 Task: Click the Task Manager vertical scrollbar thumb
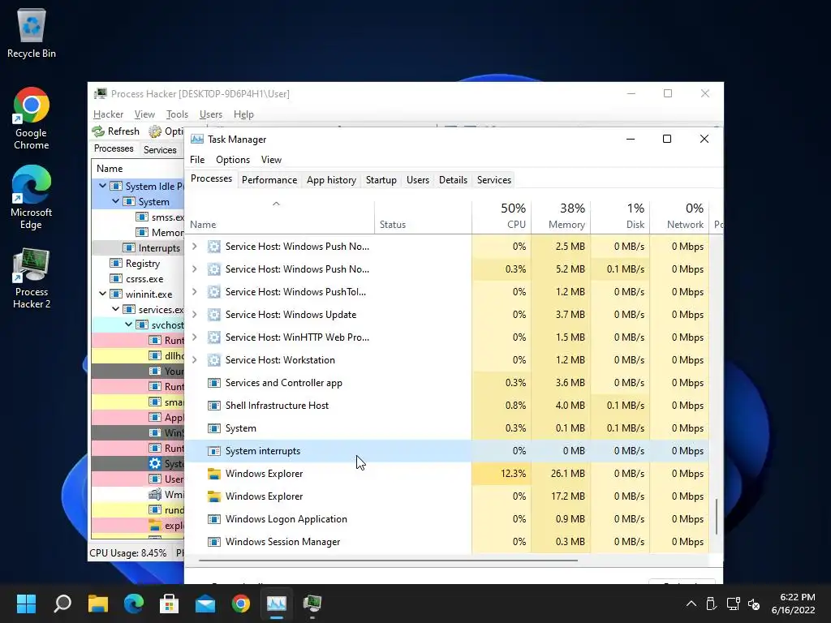[x=717, y=517]
